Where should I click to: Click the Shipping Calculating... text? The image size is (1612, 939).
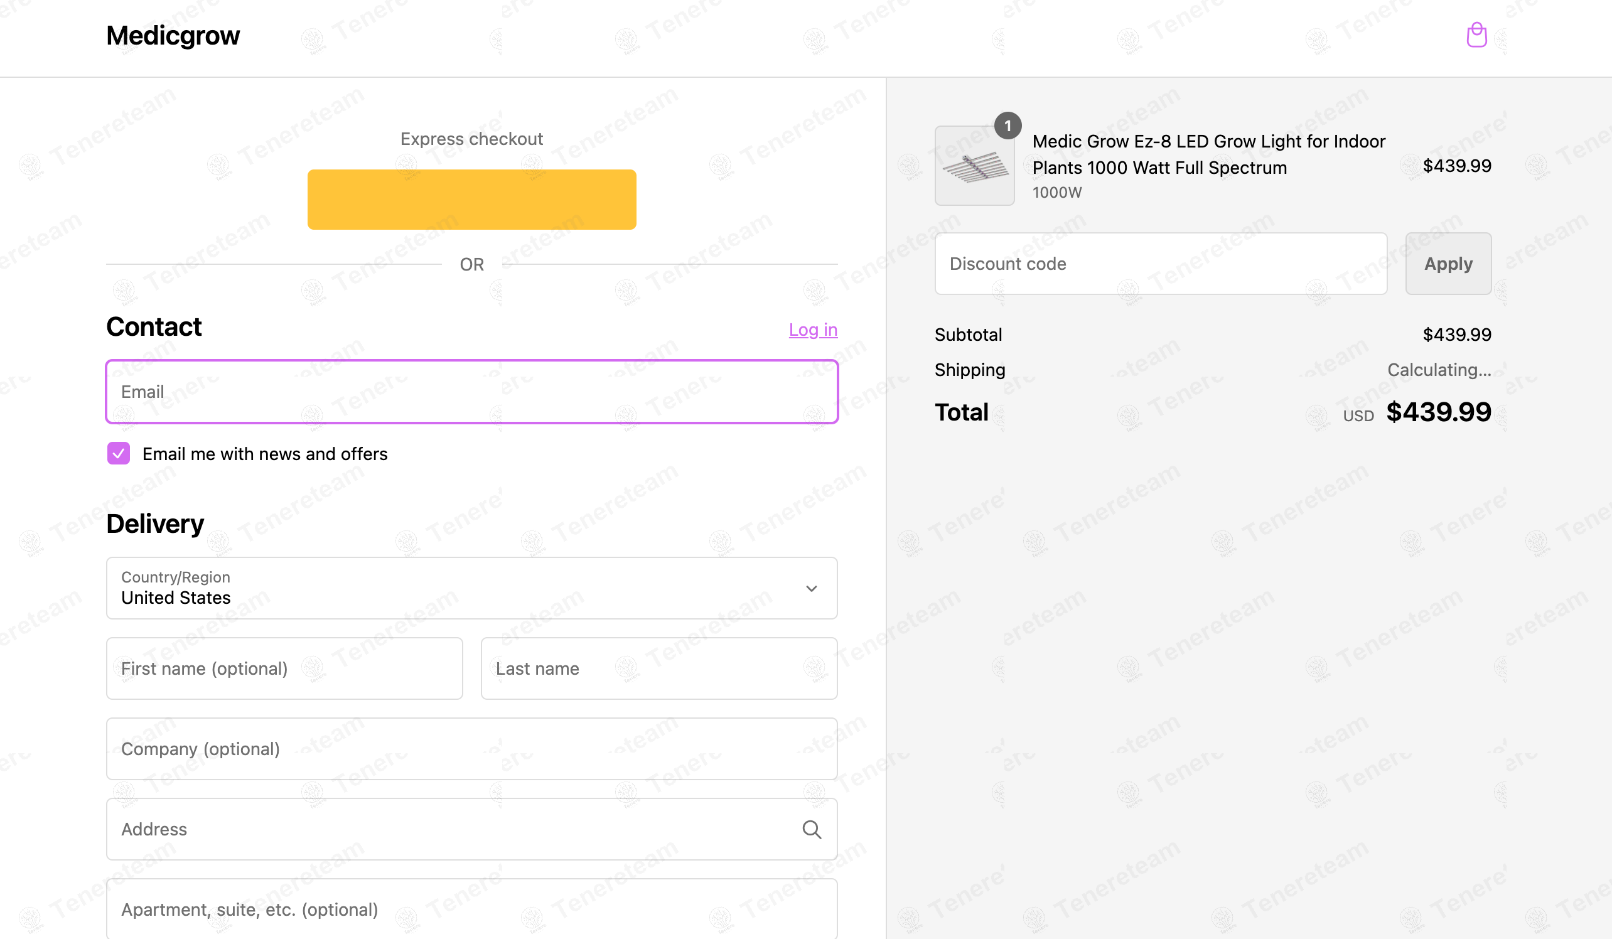tap(1439, 370)
